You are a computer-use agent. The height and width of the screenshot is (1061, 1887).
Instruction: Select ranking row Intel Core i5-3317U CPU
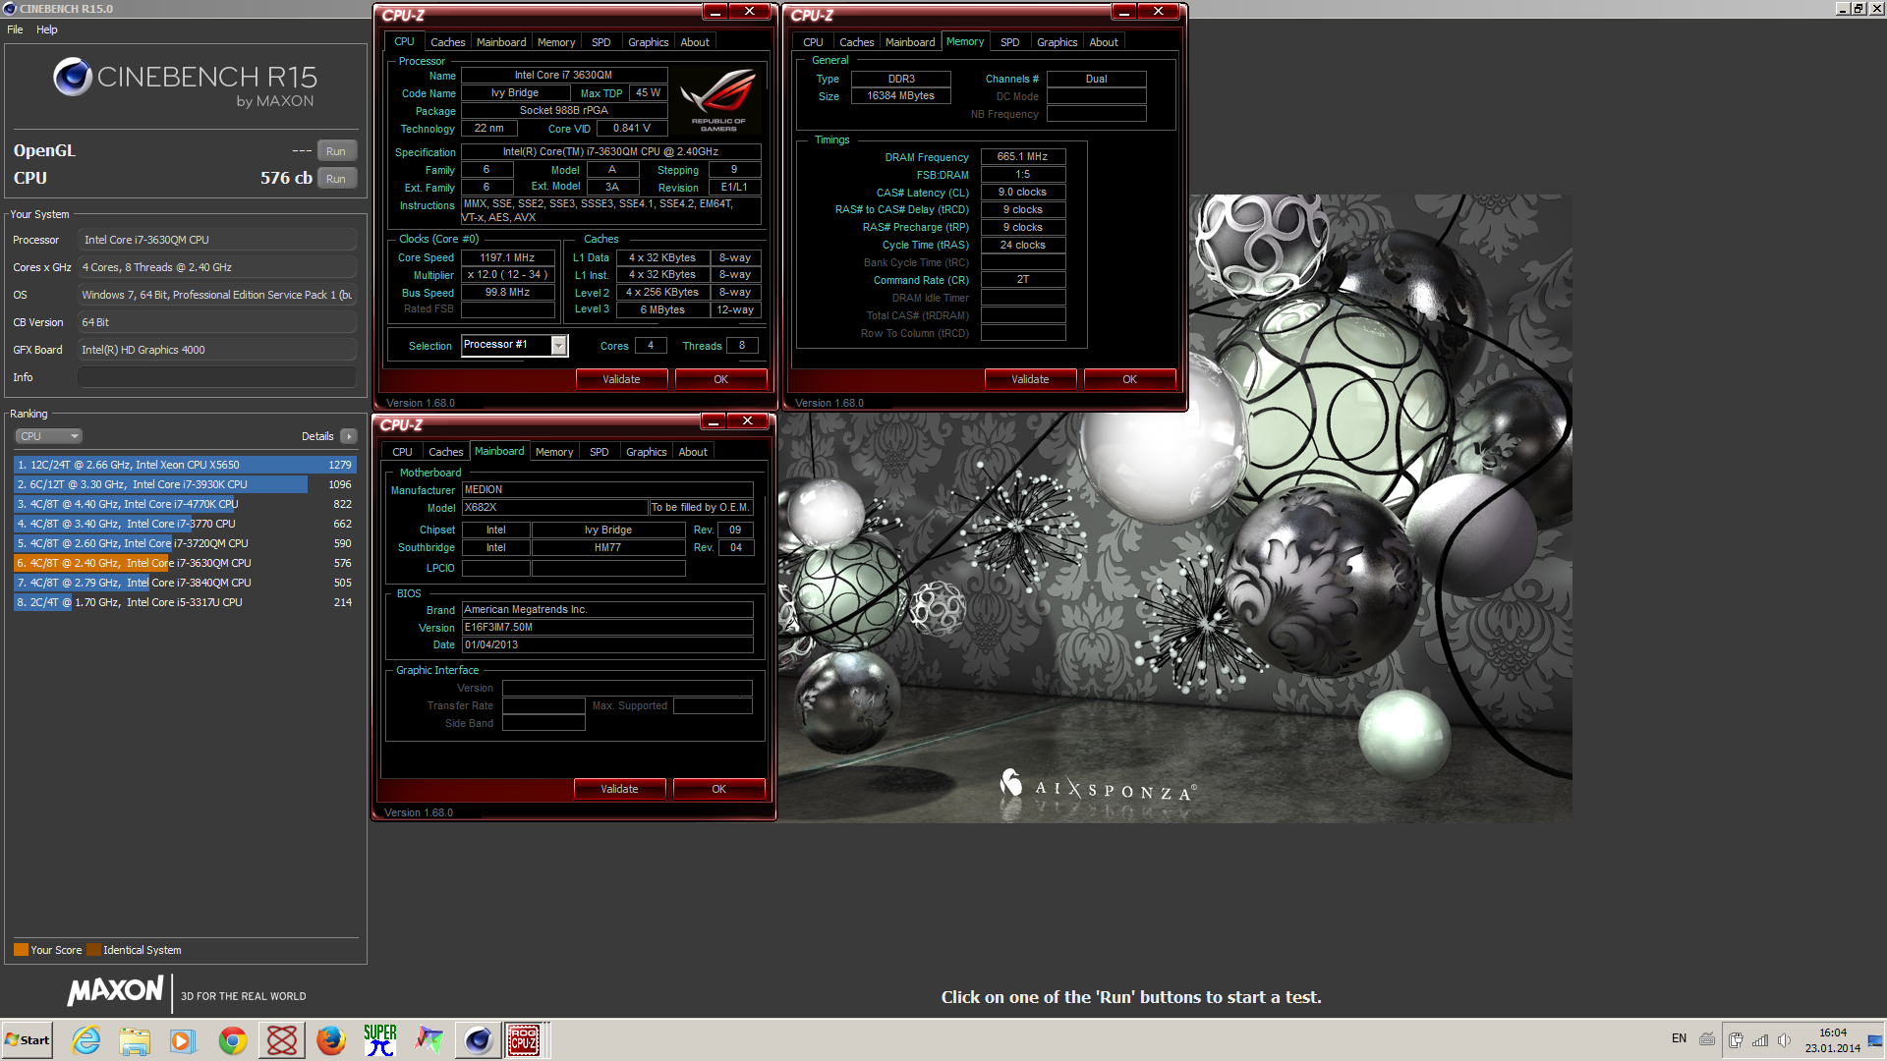(185, 602)
